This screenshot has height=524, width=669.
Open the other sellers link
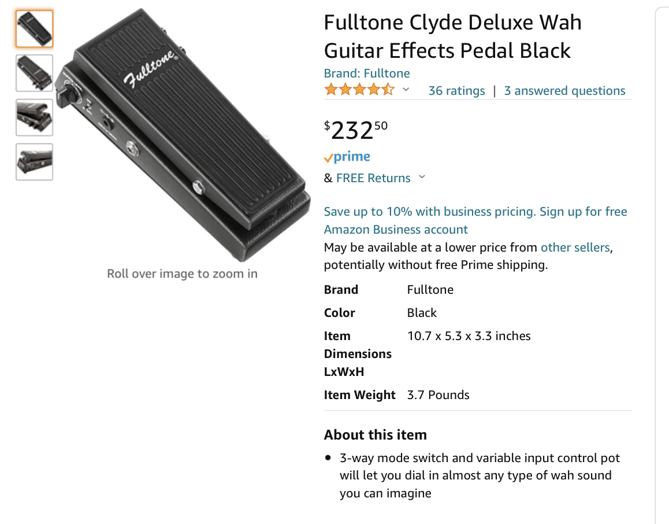coord(575,248)
